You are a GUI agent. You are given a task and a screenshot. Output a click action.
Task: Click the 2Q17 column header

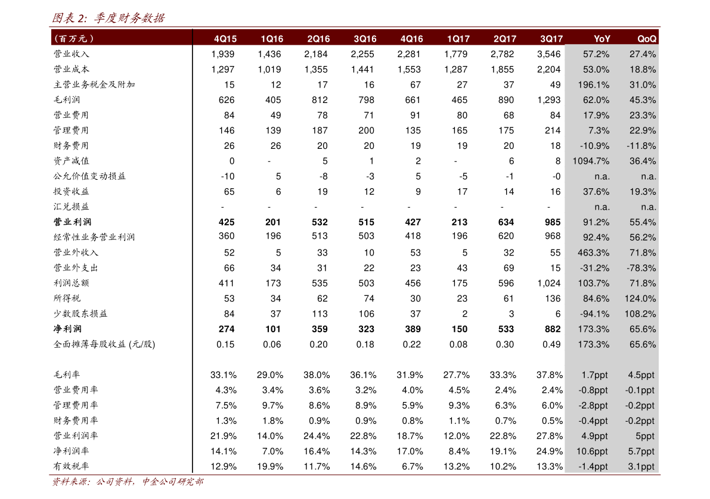[x=505, y=39]
